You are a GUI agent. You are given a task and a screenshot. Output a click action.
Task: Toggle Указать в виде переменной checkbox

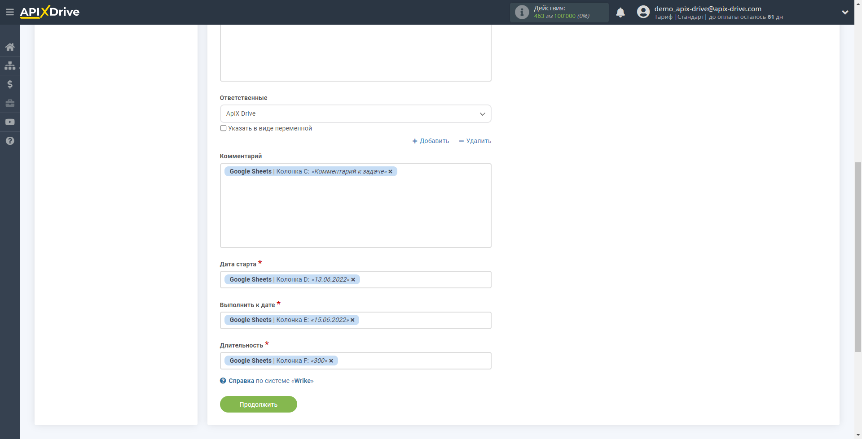click(223, 128)
